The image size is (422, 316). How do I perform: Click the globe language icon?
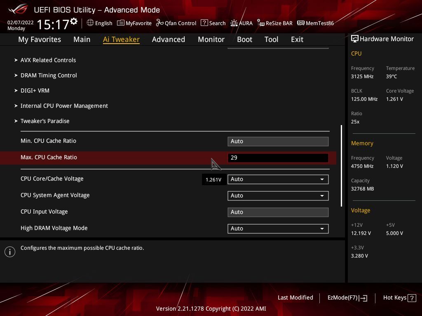(x=90, y=23)
